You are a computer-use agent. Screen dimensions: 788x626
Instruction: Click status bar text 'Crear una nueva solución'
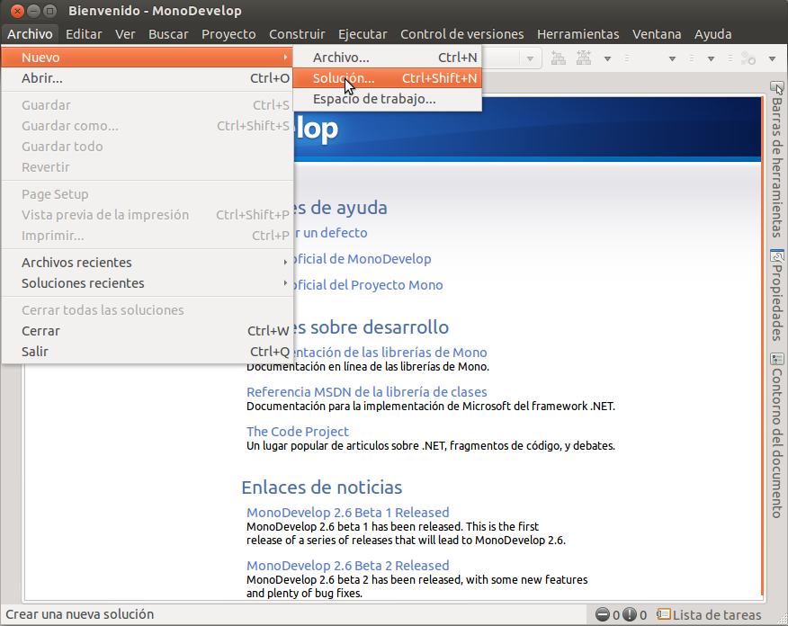coord(79,614)
